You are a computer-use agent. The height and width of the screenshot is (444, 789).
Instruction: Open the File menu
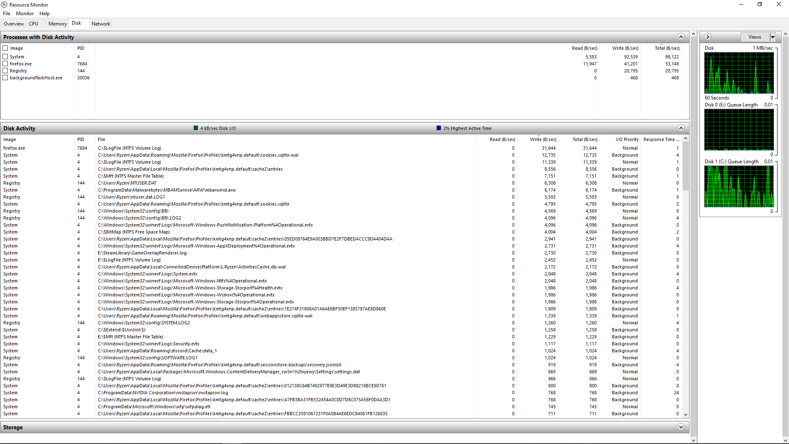click(7, 14)
